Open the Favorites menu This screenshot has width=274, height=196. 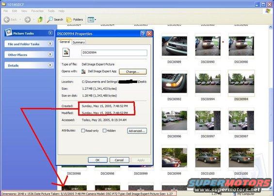tap(37, 11)
